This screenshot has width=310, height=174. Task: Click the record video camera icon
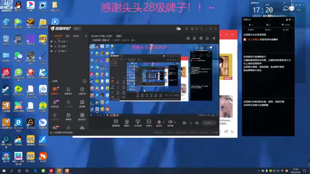(x=184, y=123)
